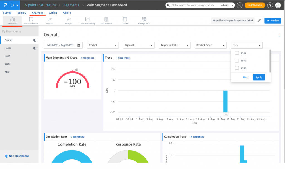285x169 pixels.
Task: Select the csat7 dashboard
Action: [19, 64]
